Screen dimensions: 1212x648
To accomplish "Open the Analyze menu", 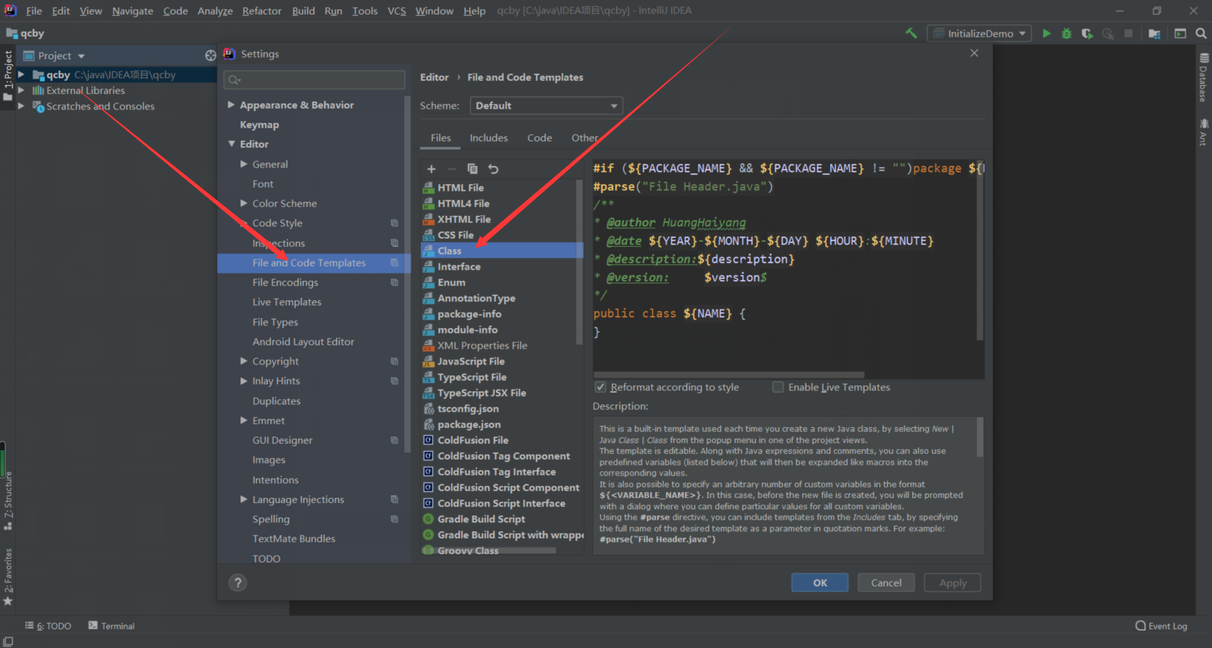I will (x=215, y=11).
